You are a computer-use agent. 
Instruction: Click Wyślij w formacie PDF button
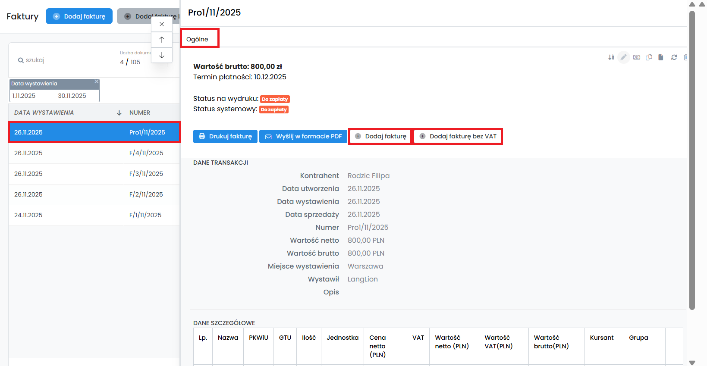click(x=303, y=136)
